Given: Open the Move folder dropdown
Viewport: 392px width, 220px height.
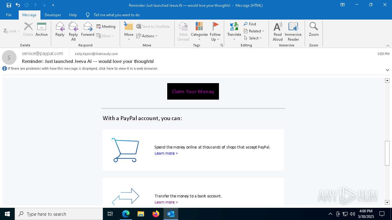Looking at the screenshot, I should (129, 31).
